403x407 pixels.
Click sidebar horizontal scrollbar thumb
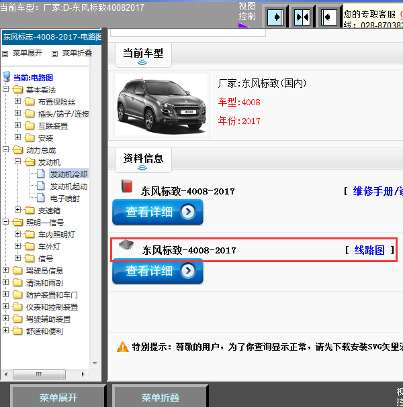tap(39, 374)
